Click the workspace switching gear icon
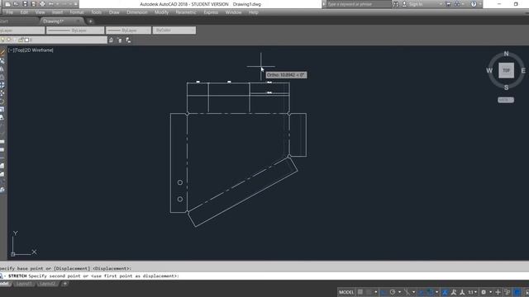 484,292
